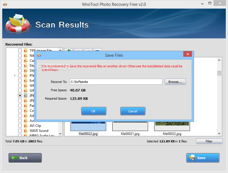Select the TIFF Image File tree label

point(41,50)
